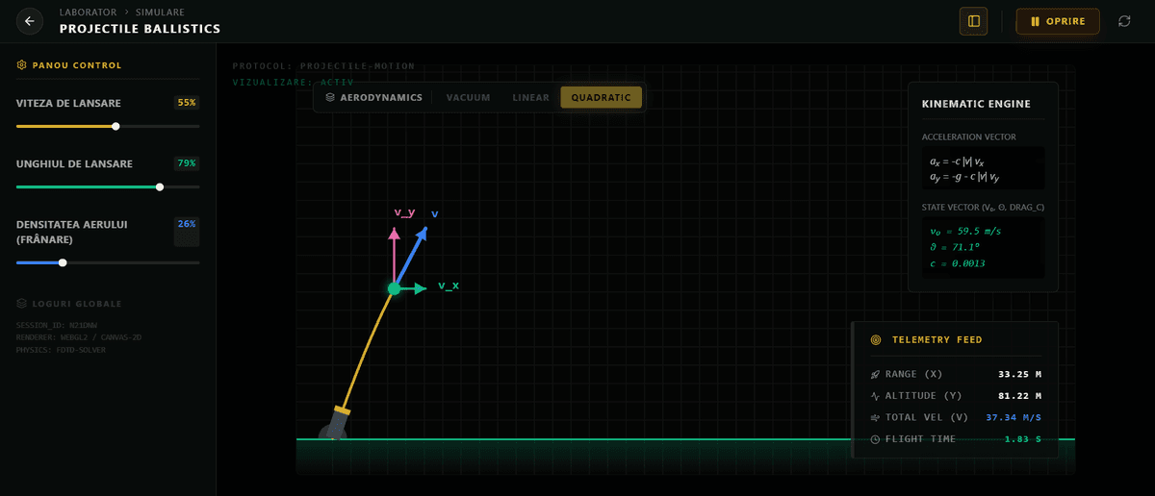Click the cannon launcher on the ground

[x=336, y=424]
